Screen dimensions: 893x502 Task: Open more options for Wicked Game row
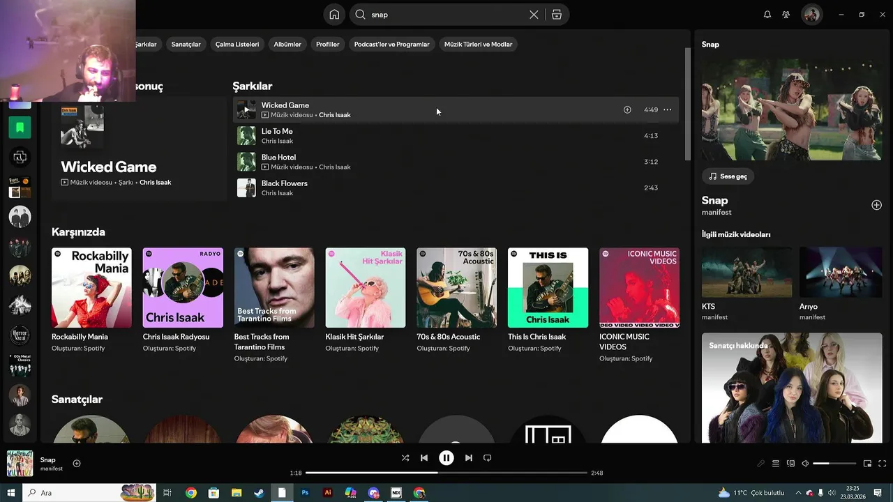(x=668, y=109)
